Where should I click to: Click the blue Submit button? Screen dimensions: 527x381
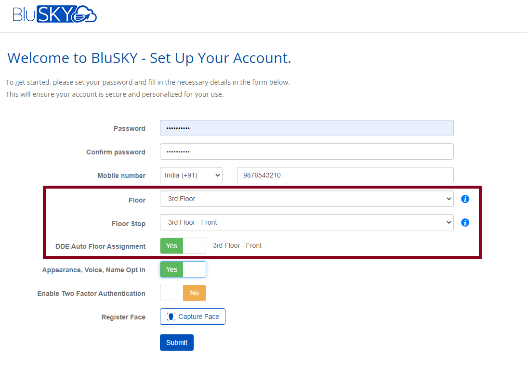coord(177,343)
